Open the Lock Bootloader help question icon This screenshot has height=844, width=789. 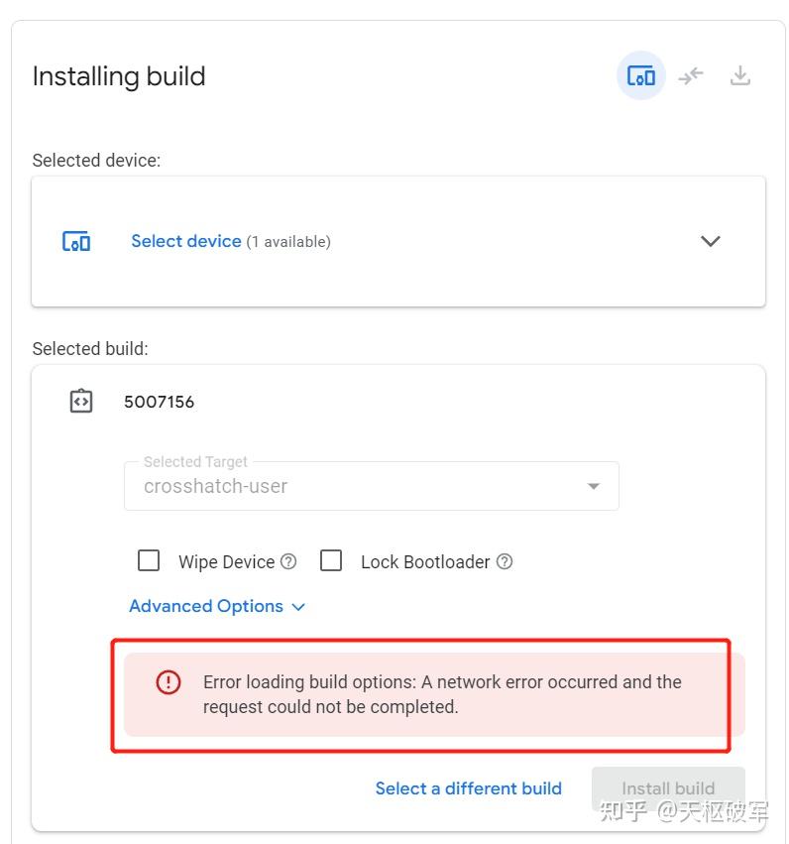(504, 561)
